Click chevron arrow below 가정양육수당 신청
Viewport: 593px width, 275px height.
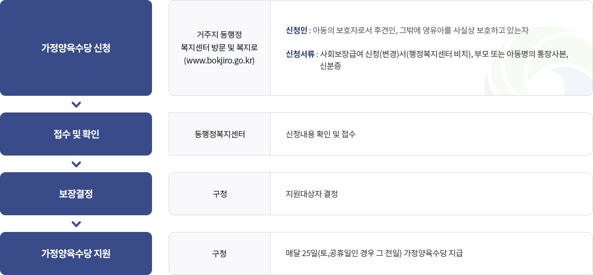click(76, 104)
